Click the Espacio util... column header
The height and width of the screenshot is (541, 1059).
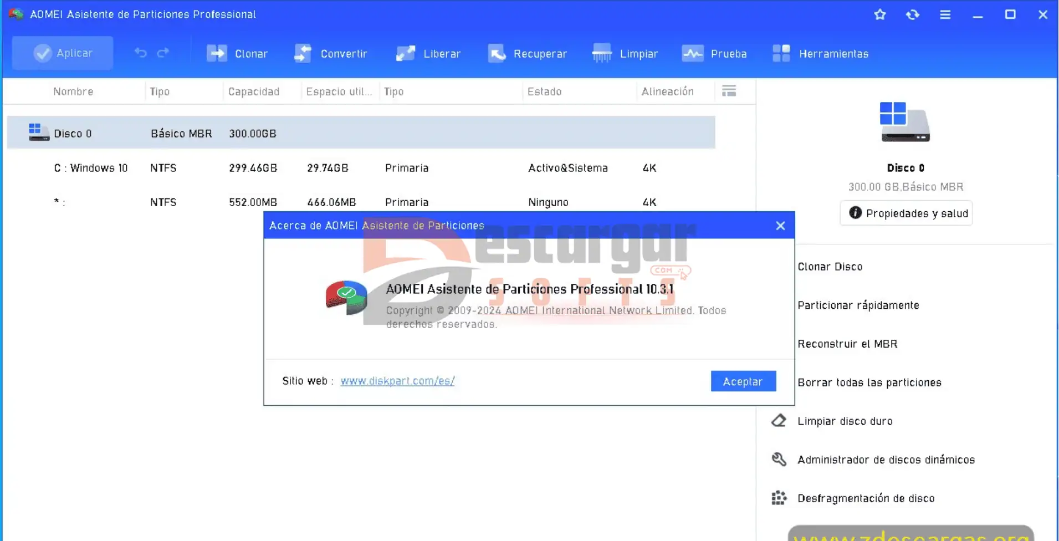pyautogui.click(x=339, y=91)
